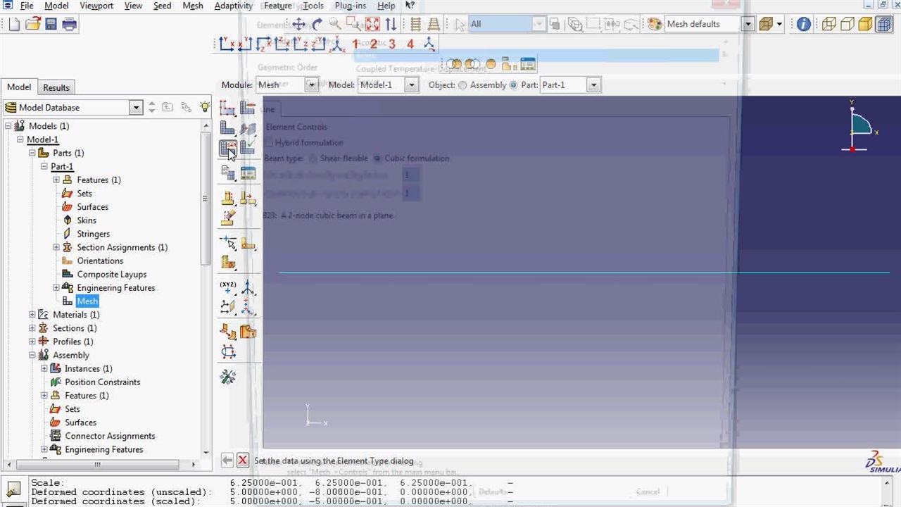Click the Save Model Database icon

[x=51, y=24]
